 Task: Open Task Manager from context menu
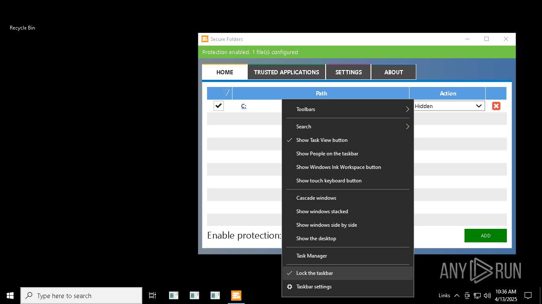(348, 256)
